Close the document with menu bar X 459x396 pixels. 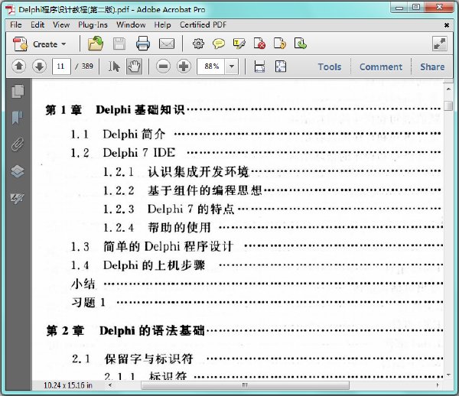[447, 25]
